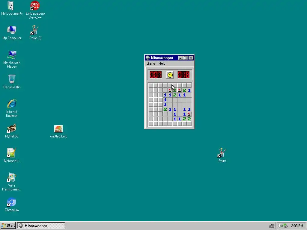Click the Minesweeper mine icon in the title bar
Viewport: 307px width, 230px height.
tap(148, 58)
